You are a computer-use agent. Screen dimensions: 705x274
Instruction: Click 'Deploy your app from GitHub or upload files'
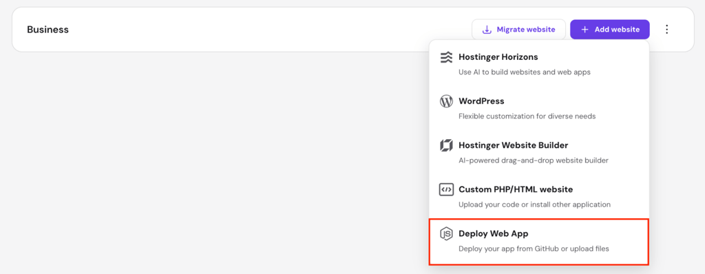click(534, 249)
